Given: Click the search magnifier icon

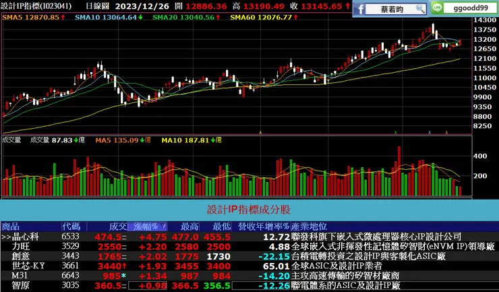Looking at the screenshot, I should [420, 9].
